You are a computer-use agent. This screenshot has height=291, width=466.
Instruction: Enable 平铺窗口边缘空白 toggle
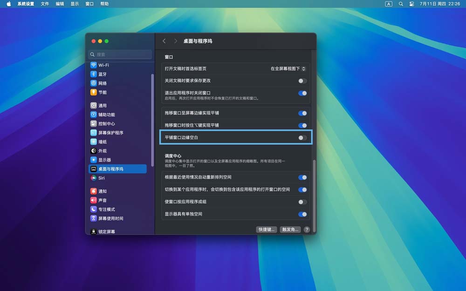tap(302, 137)
